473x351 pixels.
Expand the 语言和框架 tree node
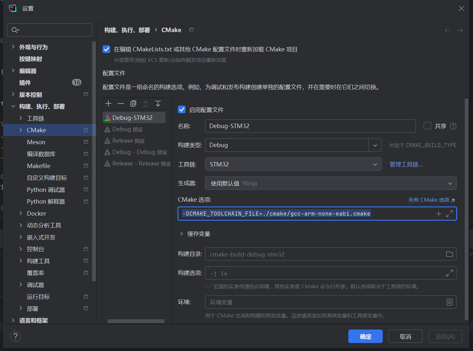click(x=13, y=320)
